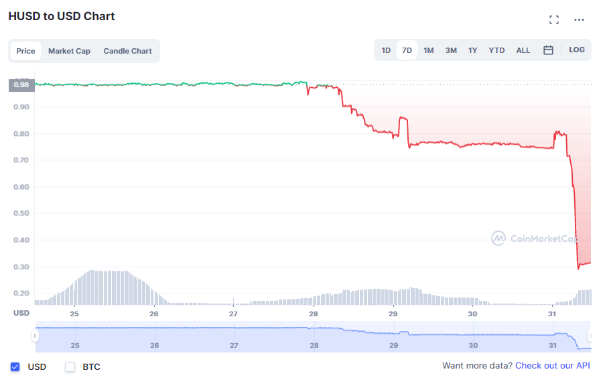The image size is (605, 390).
Task: Click the HUSD to USD Chart heading
Action: coord(62,16)
